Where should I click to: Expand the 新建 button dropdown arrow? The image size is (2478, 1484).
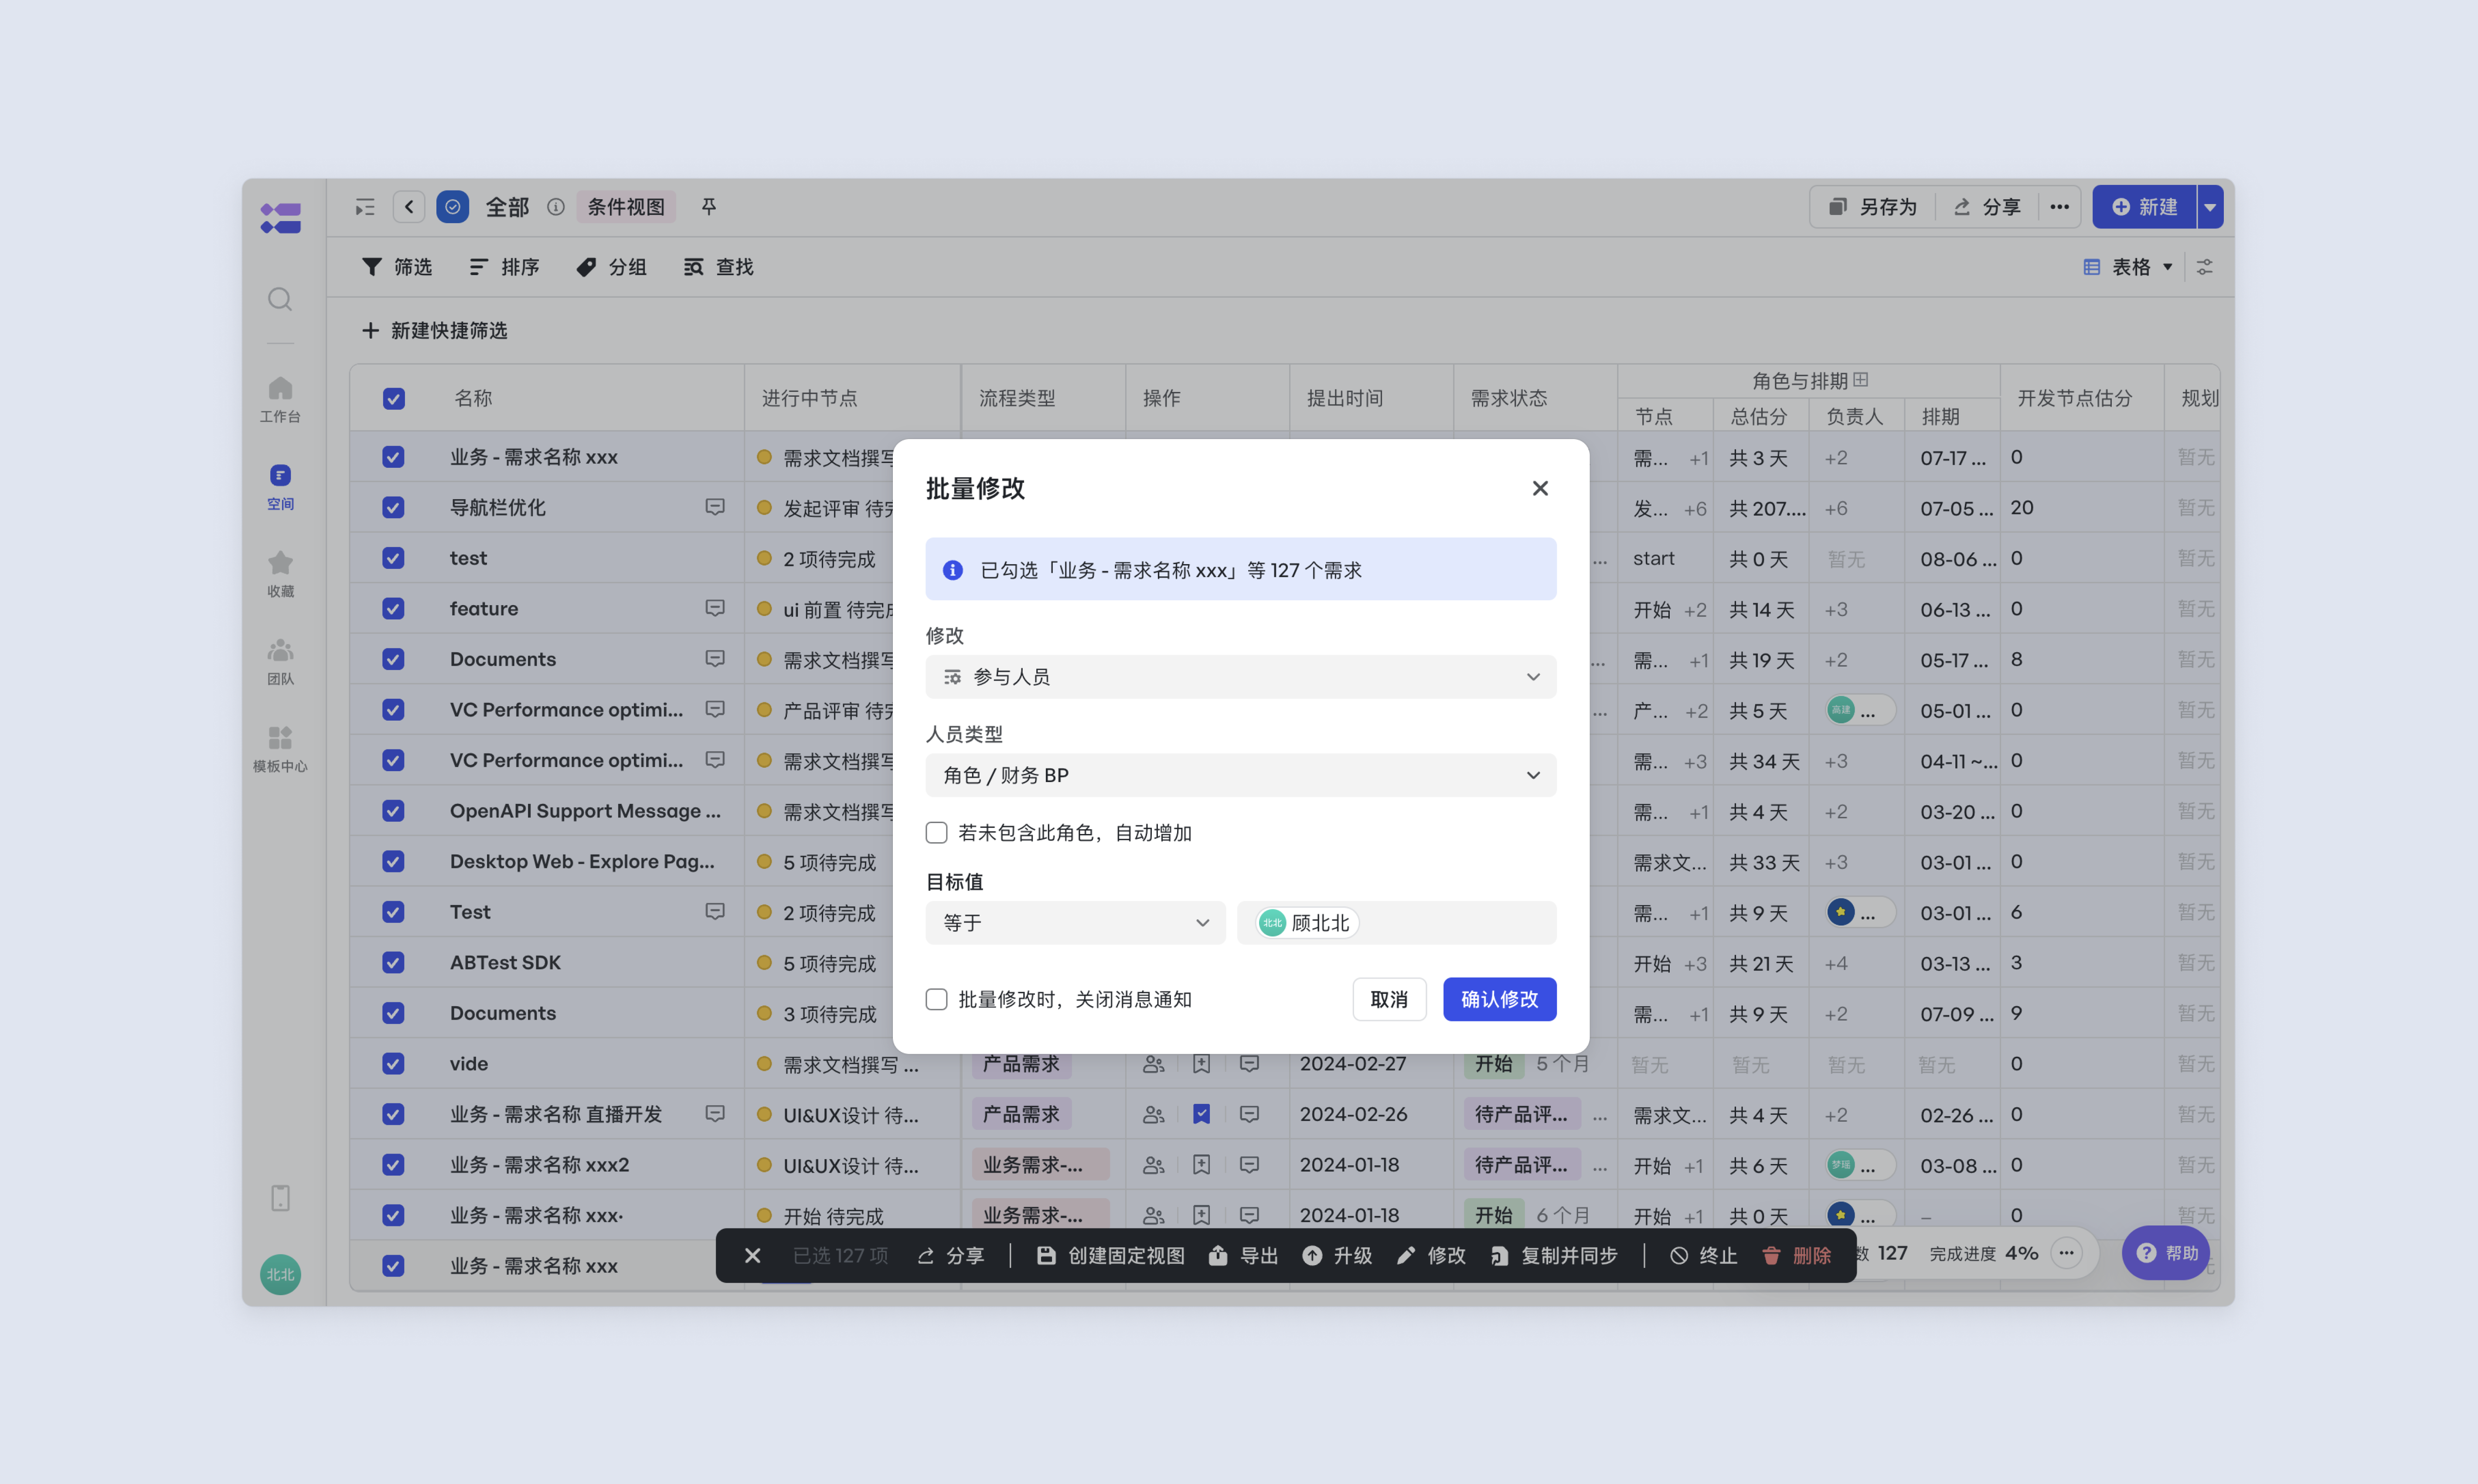(2210, 207)
